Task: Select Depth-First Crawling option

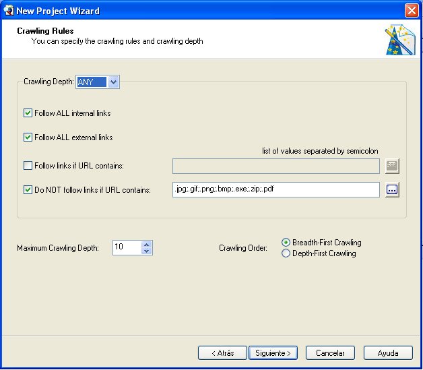Action: (x=286, y=253)
